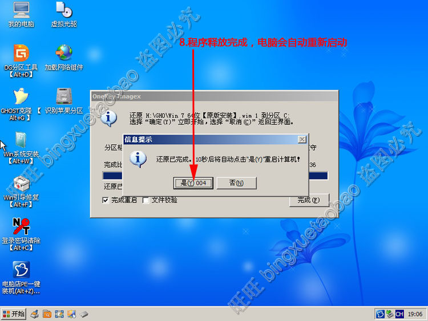Click the first quick-launch icon beside 开始

(x=35, y=314)
